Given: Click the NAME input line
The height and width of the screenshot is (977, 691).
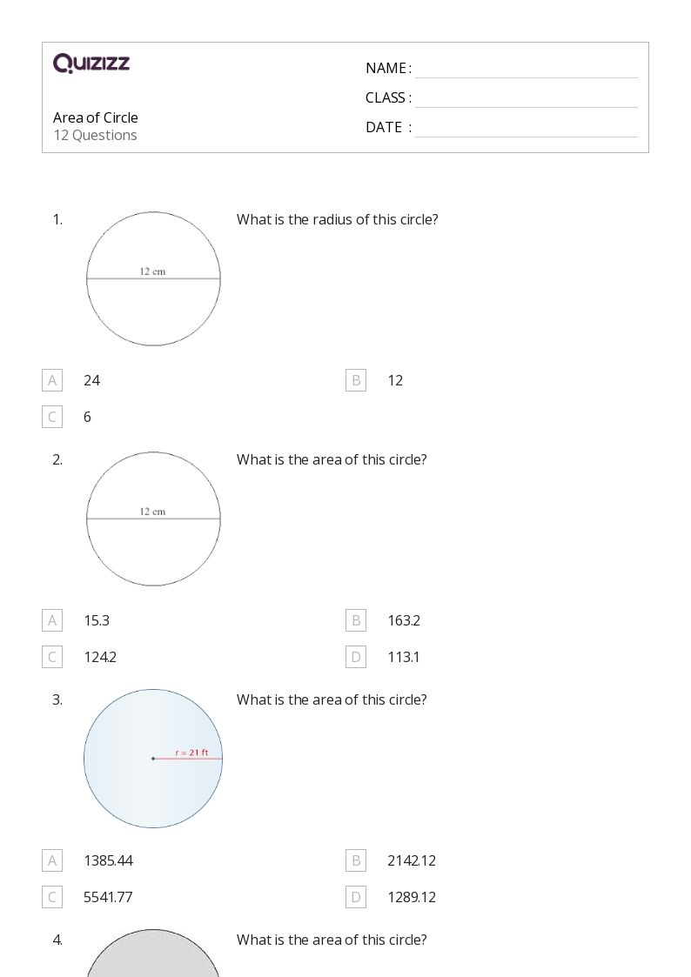Looking at the screenshot, I should (x=526, y=69).
